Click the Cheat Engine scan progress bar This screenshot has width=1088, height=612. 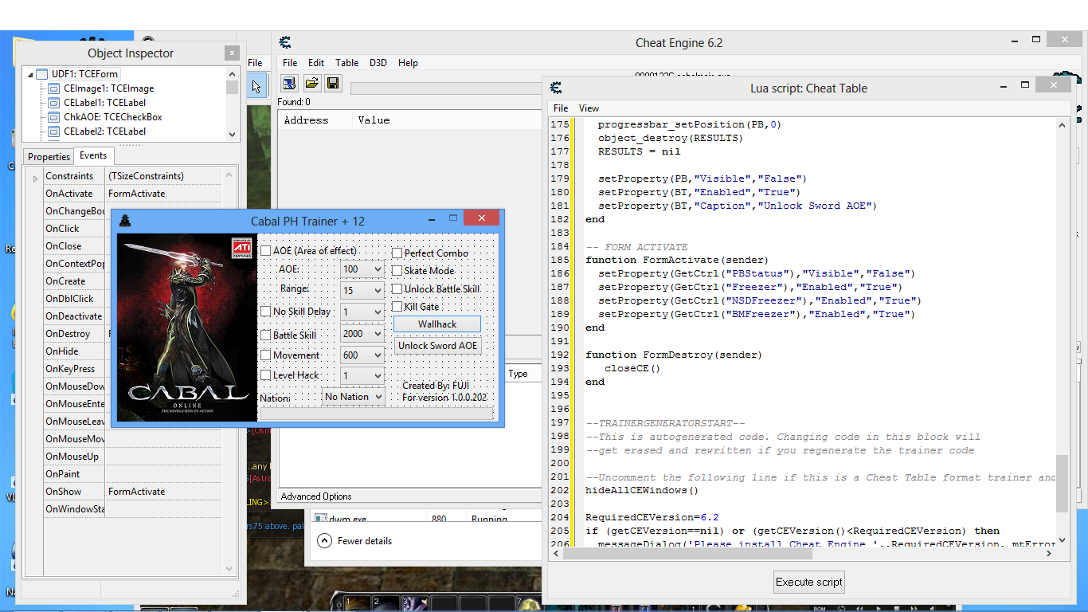446,88
